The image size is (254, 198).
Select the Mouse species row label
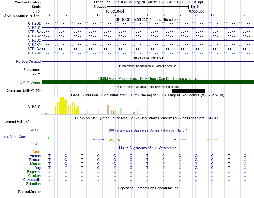click(35, 164)
